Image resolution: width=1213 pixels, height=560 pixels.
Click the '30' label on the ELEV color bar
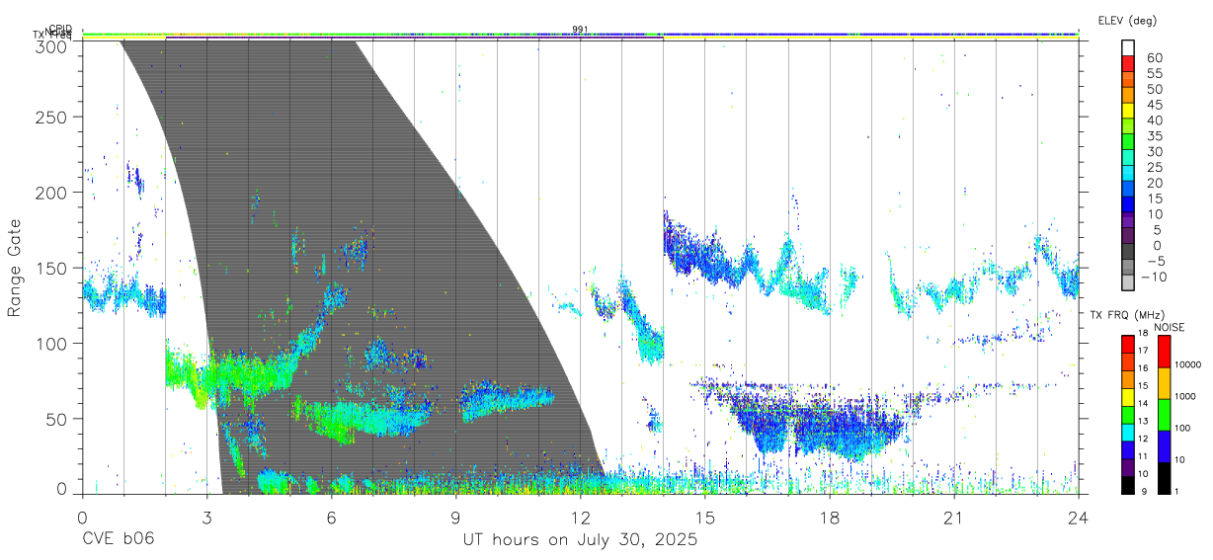pos(1154,151)
